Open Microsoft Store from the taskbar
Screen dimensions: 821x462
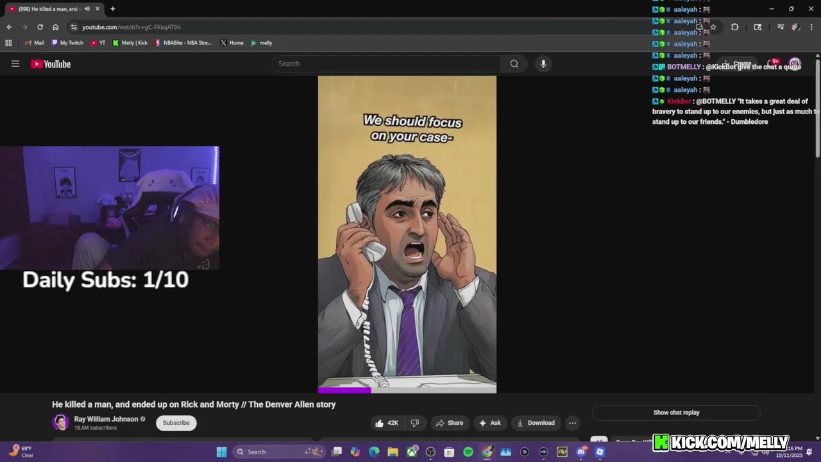coord(449,452)
